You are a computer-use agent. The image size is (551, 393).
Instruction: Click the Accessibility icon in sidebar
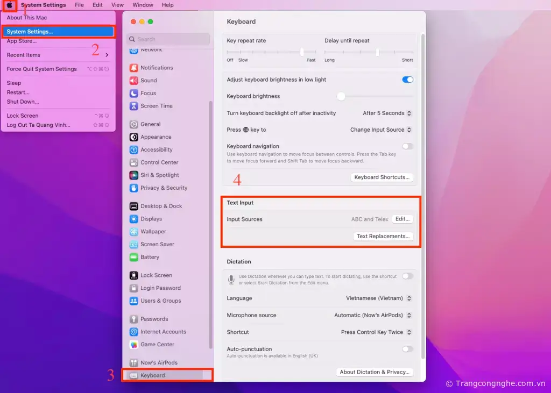coord(134,149)
